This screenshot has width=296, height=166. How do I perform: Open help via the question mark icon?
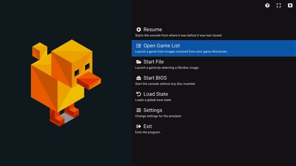pyautogui.click(x=267, y=6)
